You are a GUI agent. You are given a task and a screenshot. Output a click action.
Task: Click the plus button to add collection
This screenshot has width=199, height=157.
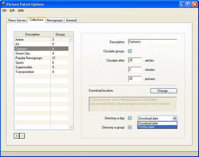pos(17,136)
